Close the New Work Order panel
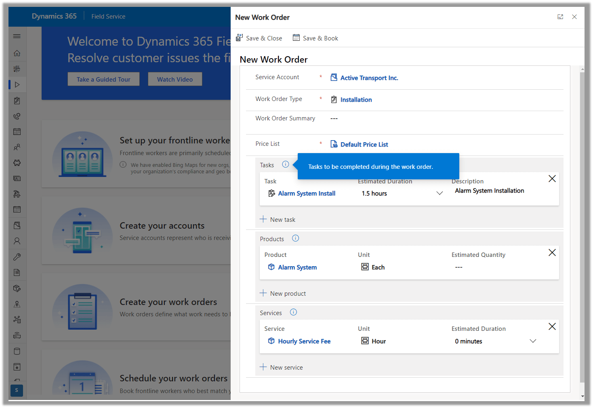Viewport: 593px width, 408px height. pyautogui.click(x=574, y=17)
